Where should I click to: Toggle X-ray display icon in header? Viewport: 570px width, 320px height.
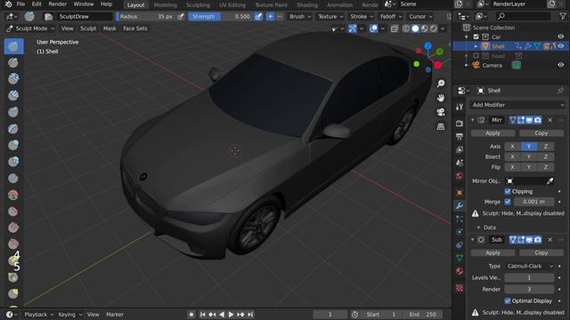click(x=395, y=28)
